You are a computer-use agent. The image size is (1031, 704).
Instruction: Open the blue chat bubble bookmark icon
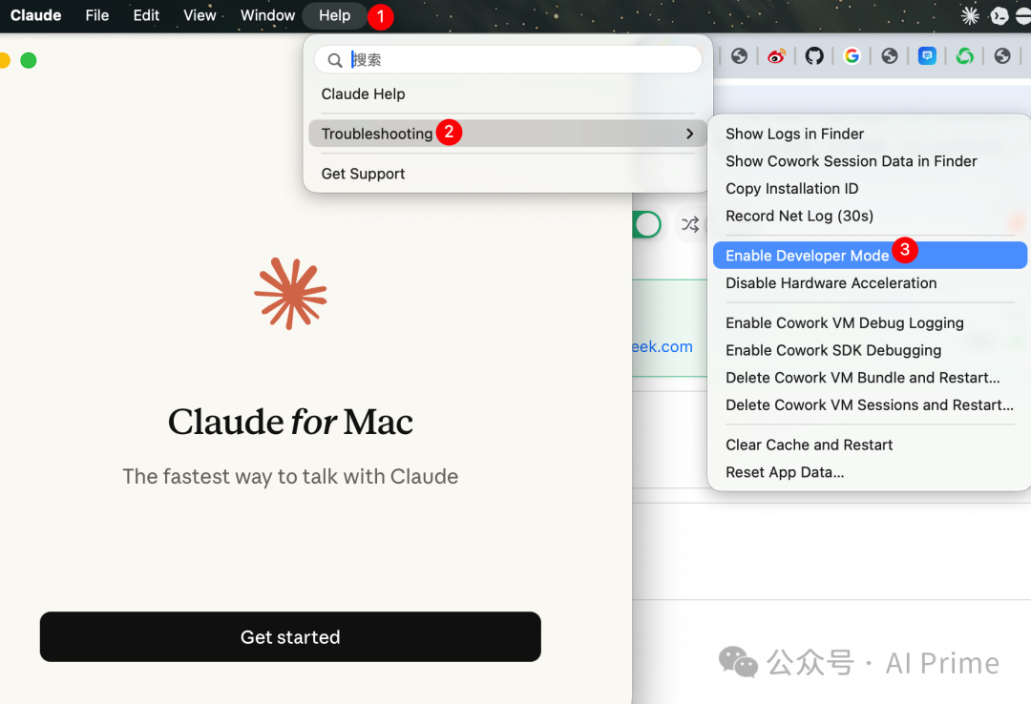coord(927,56)
